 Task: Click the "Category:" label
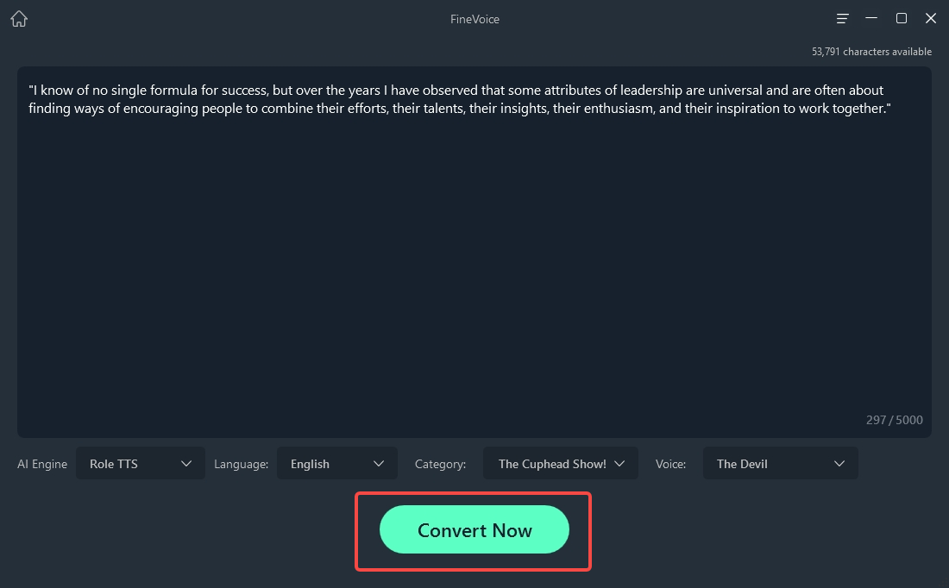(x=440, y=464)
